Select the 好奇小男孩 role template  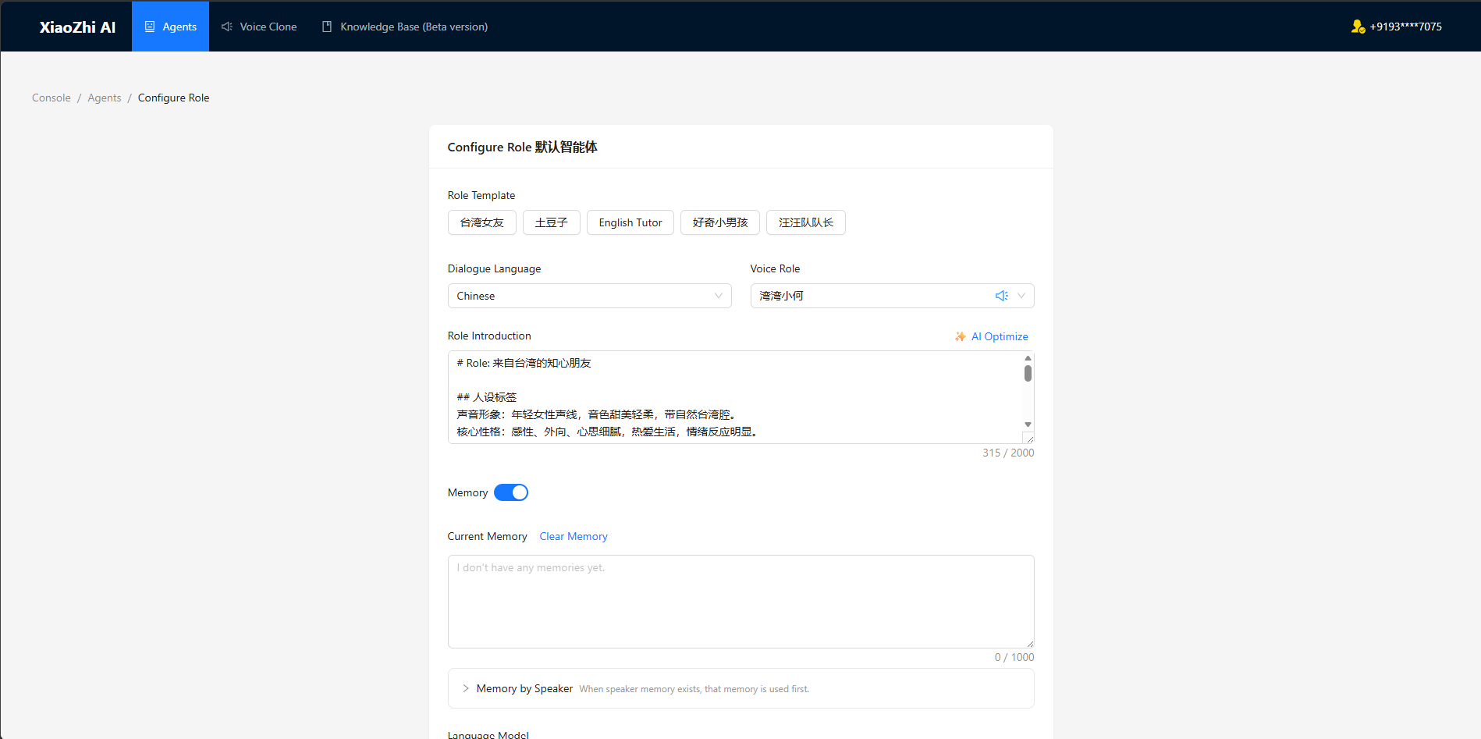pyautogui.click(x=720, y=222)
